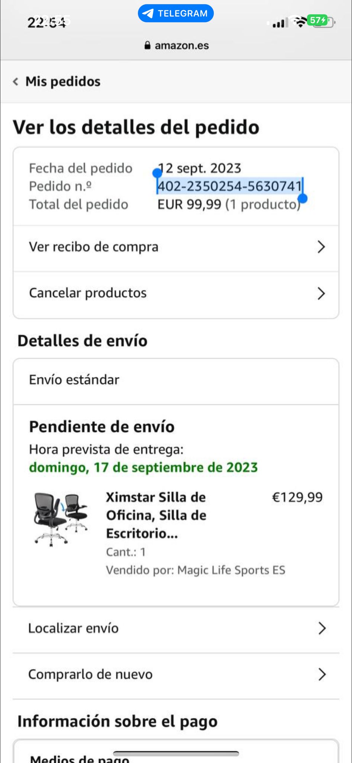The width and height of the screenshot is (352, 763).
Task: Tap the home indicator bar at bottom
Action: (176, 754)
